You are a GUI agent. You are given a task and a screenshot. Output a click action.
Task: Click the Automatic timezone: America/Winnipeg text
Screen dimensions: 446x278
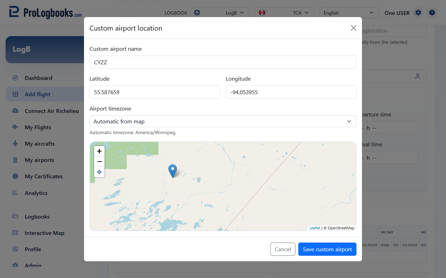click(132, 132)
